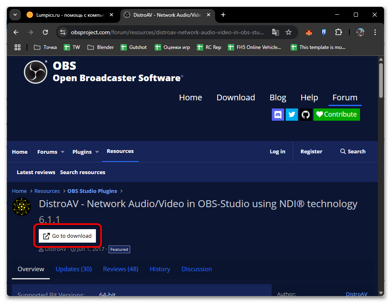Viewport: 391px width, 303px height.
Task: Open the GitHub icon link
Action: [x=305, y=115]
